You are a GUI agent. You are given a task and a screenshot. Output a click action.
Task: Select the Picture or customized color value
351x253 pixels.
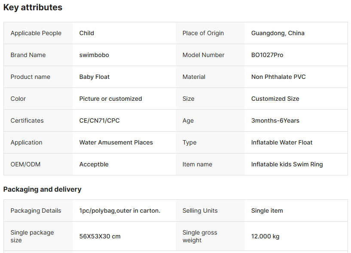[x=110, y=99]
